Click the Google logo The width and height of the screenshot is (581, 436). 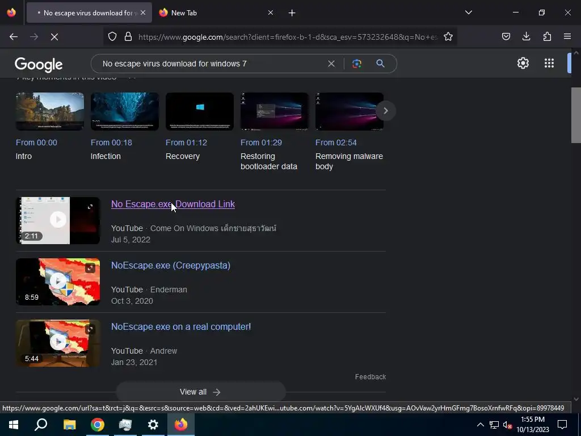point(39,65)
